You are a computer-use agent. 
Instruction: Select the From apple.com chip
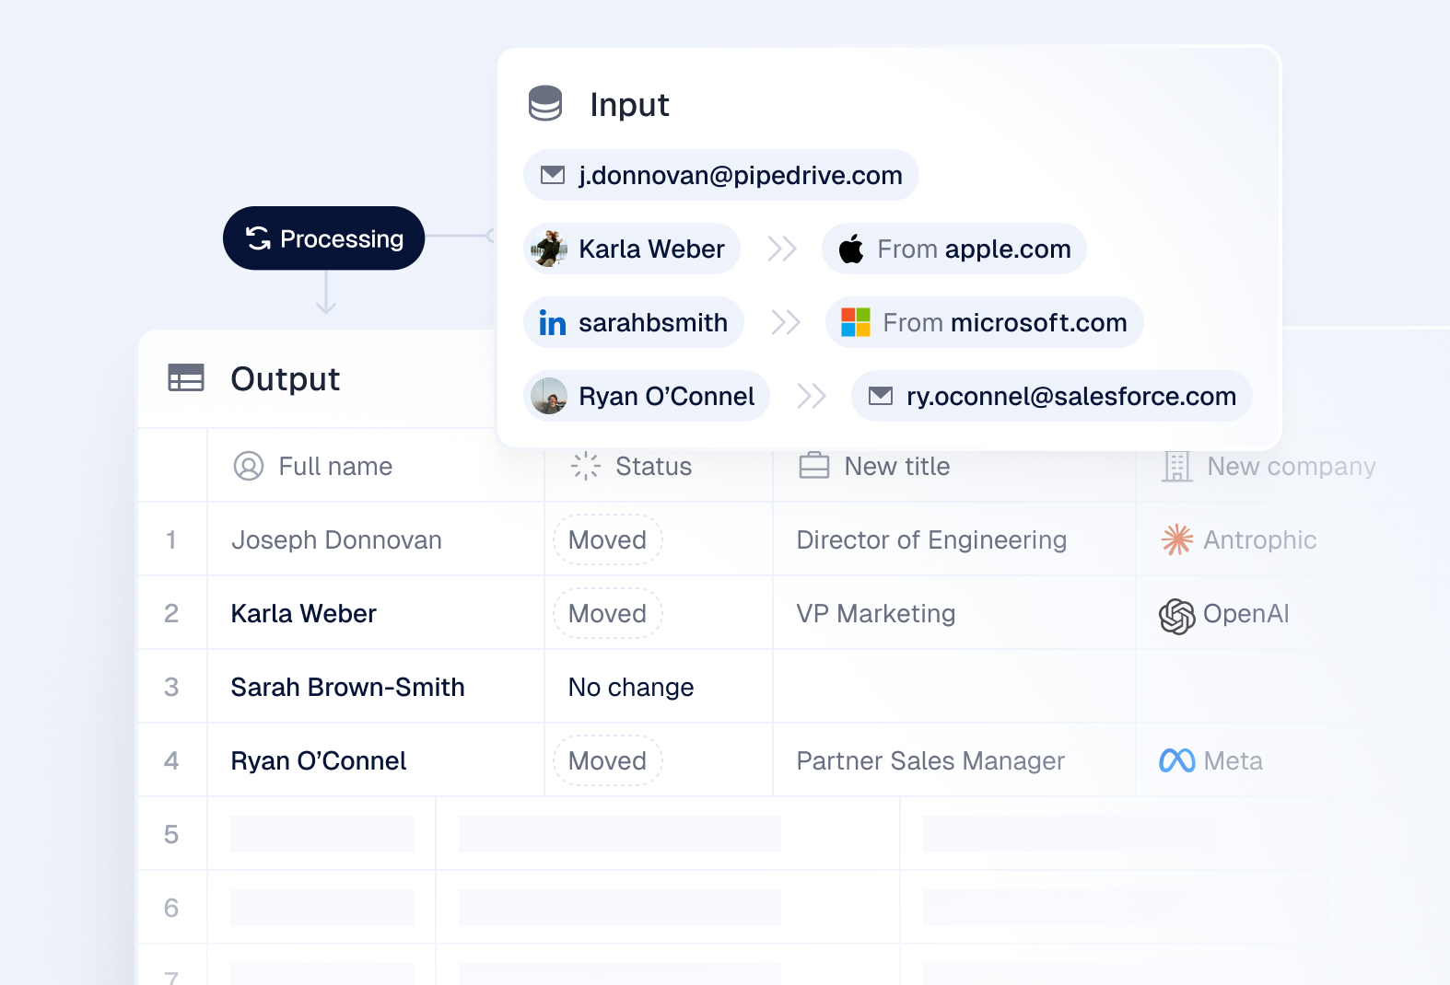(954, 249)
